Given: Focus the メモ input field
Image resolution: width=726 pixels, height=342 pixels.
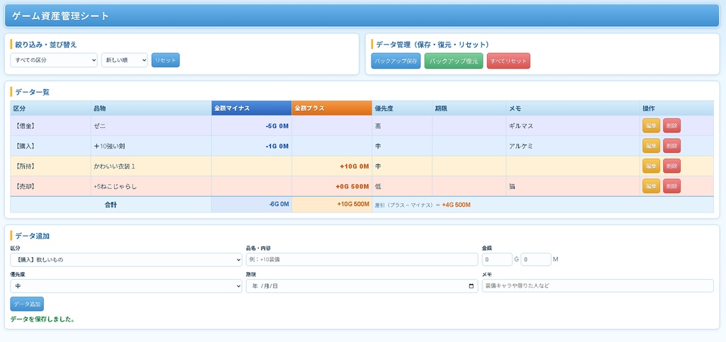Looking at the screenshot, I should pos(598,286).
